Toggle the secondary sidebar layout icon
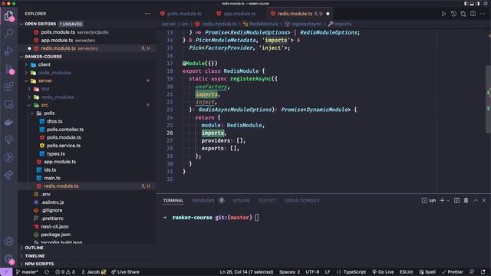This screenshot has width=491, height=276. [x=477, y=3]
